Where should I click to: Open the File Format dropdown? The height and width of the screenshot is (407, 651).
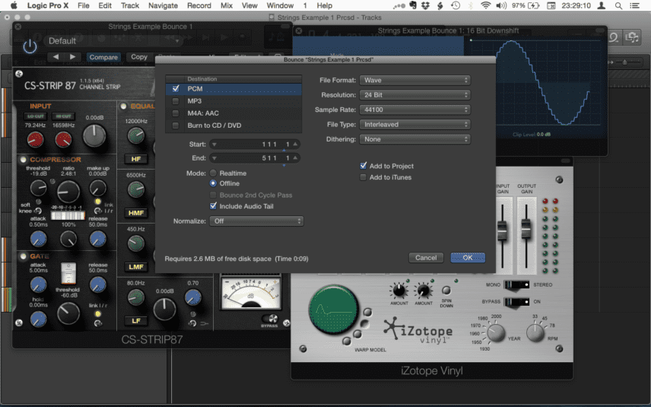[x=414, y=80]
